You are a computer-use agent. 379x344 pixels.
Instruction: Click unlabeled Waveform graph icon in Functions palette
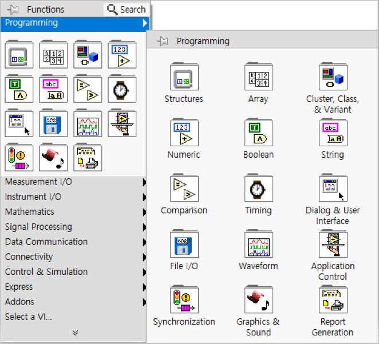tap(88, 123)
